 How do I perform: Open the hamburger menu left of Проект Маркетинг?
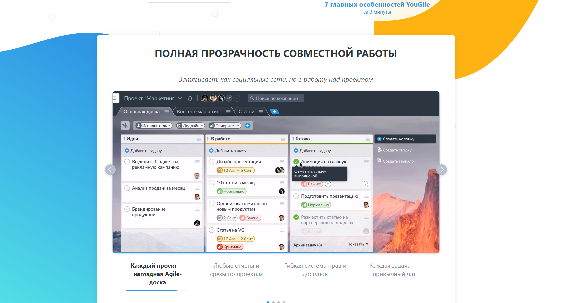[115, 98]
